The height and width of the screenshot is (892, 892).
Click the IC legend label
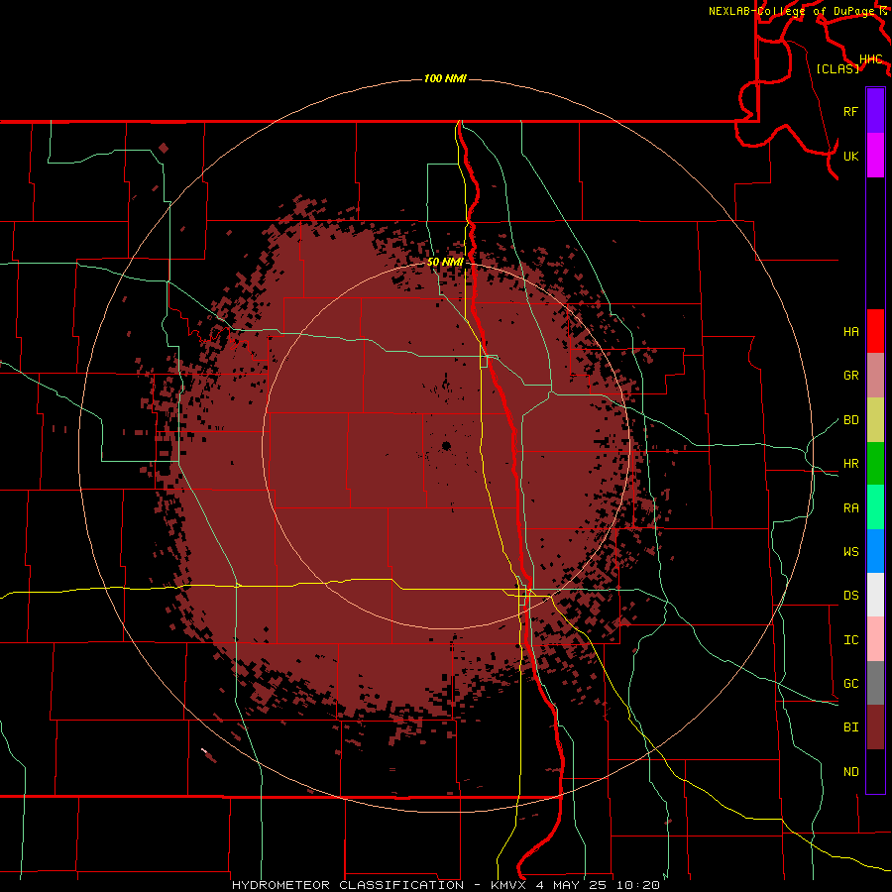[x=850, y=640]
